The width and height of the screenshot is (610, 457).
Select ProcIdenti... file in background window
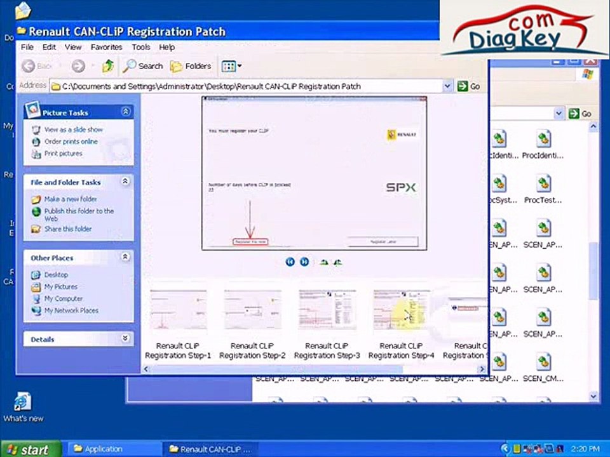point(543,145)
